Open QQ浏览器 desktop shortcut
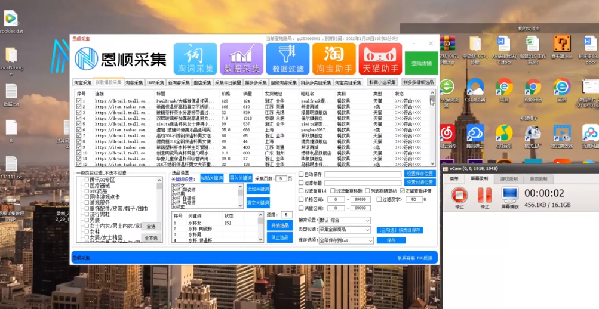Viewport: 599px width, 309px height. pos(475,91)
